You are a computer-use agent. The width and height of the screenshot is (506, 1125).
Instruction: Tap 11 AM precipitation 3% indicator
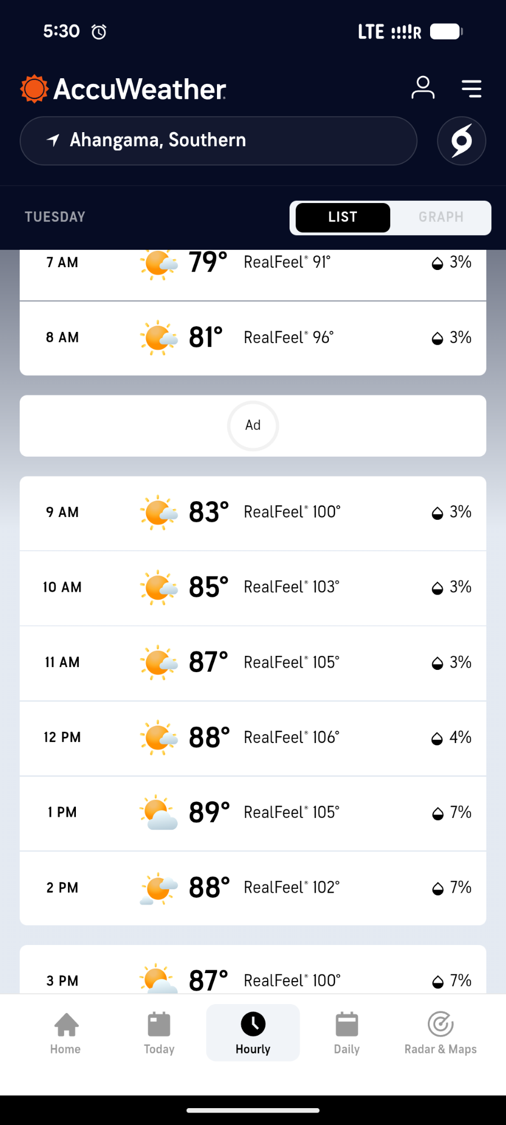tap(451, 663)
